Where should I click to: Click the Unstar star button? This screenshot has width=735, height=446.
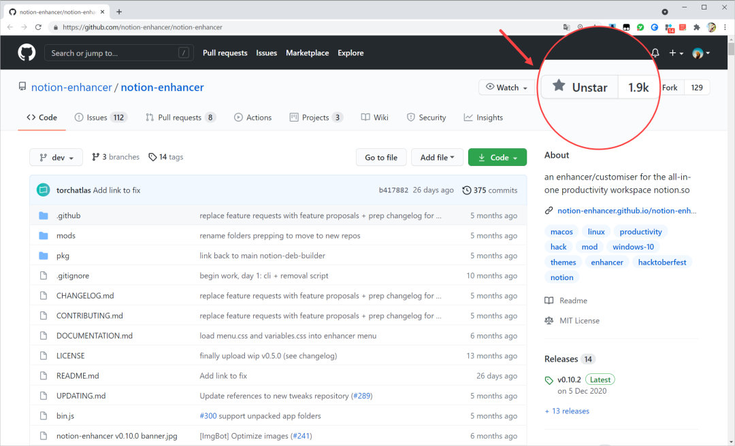coord(580,87)
